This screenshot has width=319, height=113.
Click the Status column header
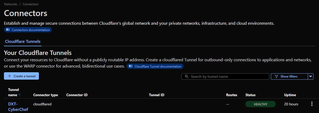(250, 95)
